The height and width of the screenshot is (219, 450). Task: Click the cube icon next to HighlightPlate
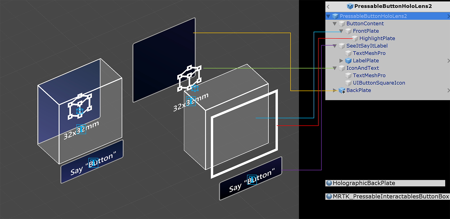point(355,39)
